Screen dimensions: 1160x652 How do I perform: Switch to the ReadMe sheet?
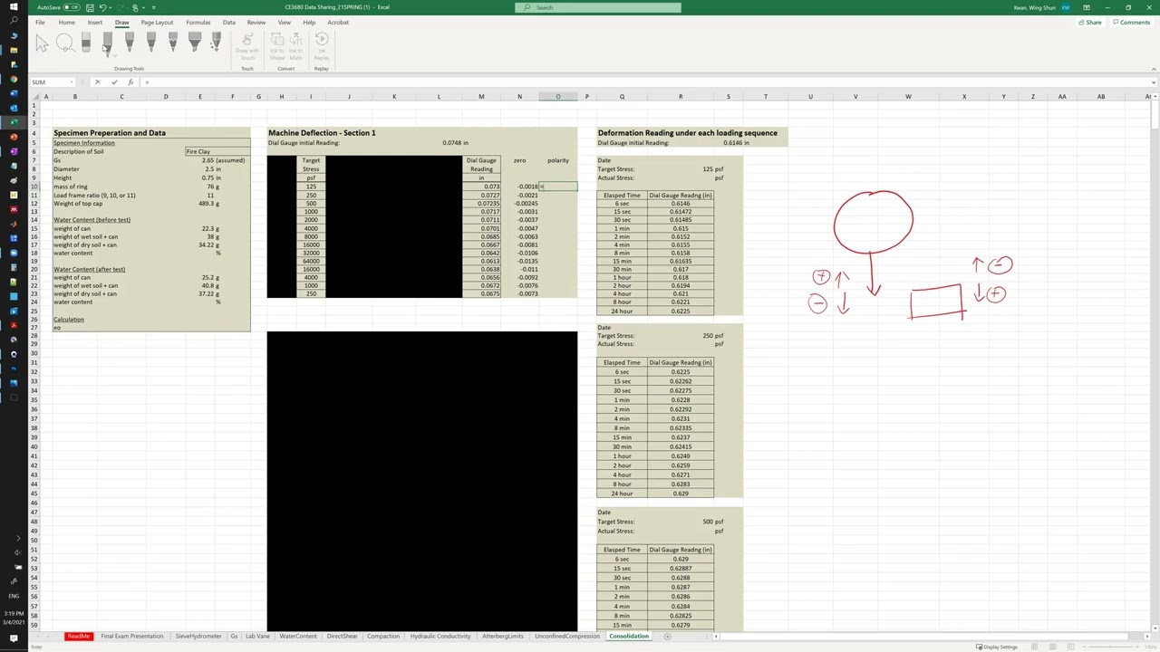pyautogui.click(x=79, y=637)
